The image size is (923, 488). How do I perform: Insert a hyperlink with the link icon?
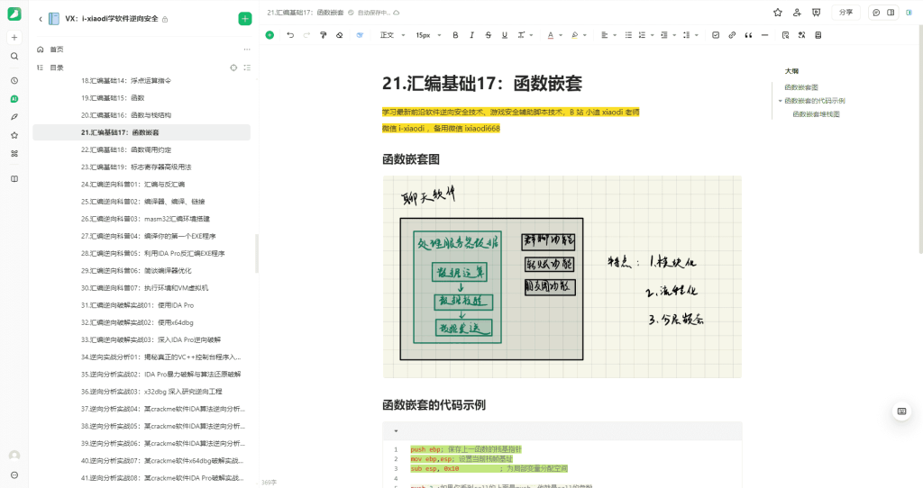tap(731, 35)
